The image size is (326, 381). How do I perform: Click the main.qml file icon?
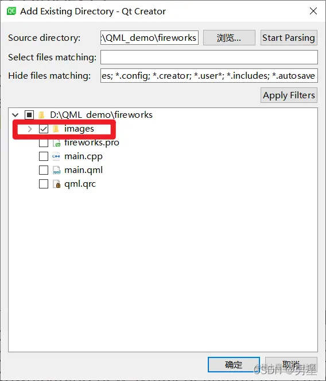(x=56, y=170)
